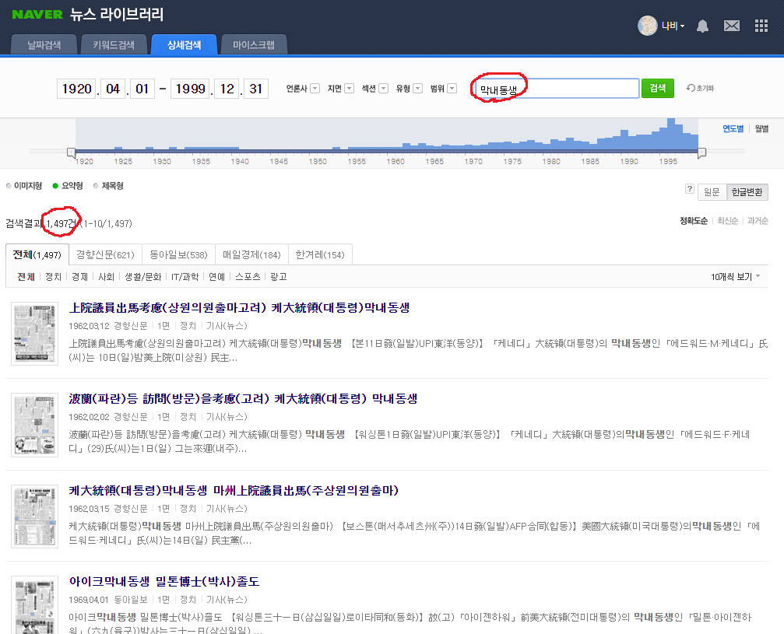Open article 上院議員出馬考慮 케大統領 막내동생

[x=239, y=308]
